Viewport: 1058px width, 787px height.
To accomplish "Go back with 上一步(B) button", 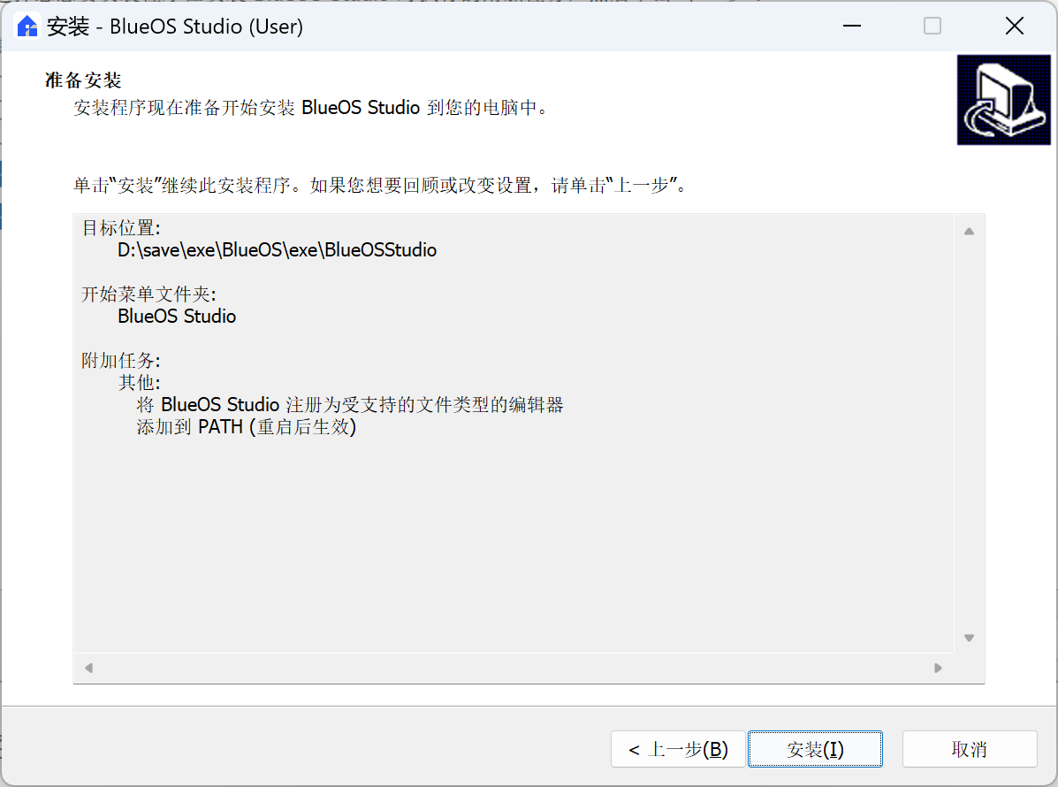I will point(678,749).
